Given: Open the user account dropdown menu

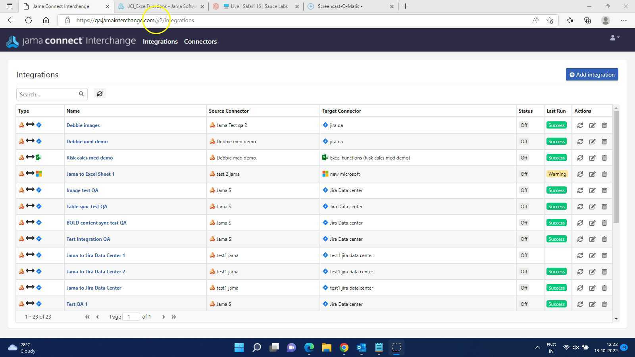Looking at the screenshot, I should tap(614, 38).
